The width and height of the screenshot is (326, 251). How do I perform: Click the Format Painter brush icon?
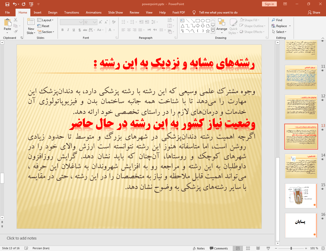click(x=16, y=32)
